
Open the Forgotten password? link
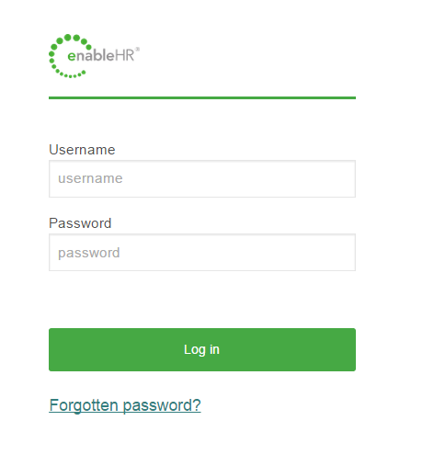pyautogui.click(x=125, y=405)
